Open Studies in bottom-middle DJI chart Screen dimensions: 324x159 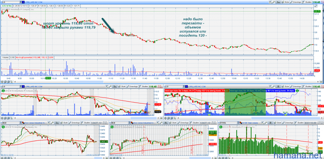pos(194,123)
